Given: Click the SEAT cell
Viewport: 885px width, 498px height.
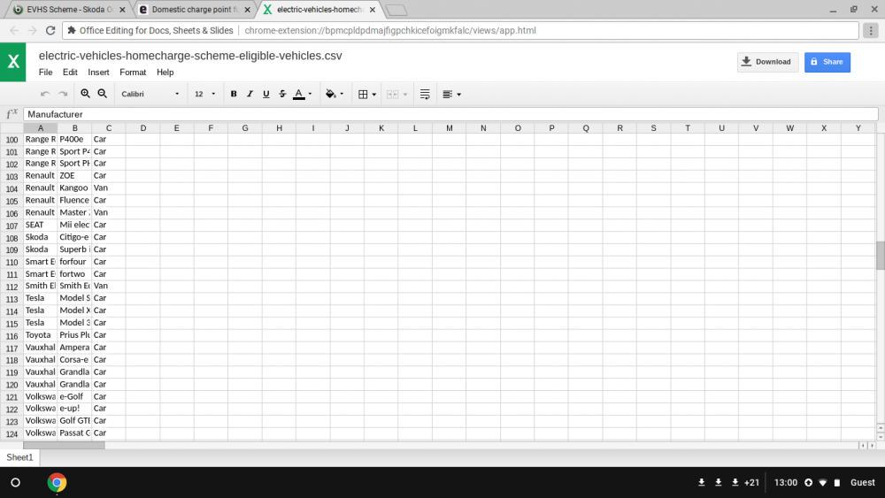Looking at the screenshot, I should (41, 225).
